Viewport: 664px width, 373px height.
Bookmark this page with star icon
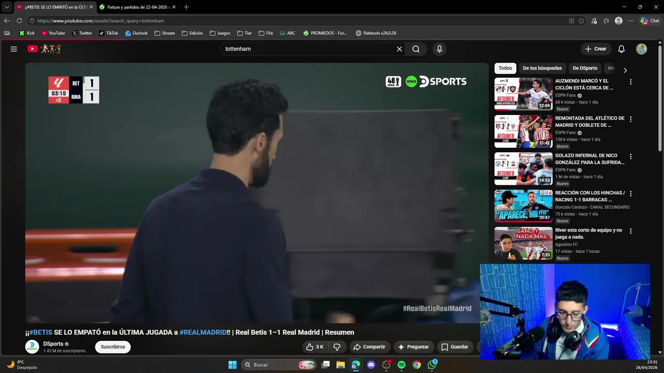point(582,21)
